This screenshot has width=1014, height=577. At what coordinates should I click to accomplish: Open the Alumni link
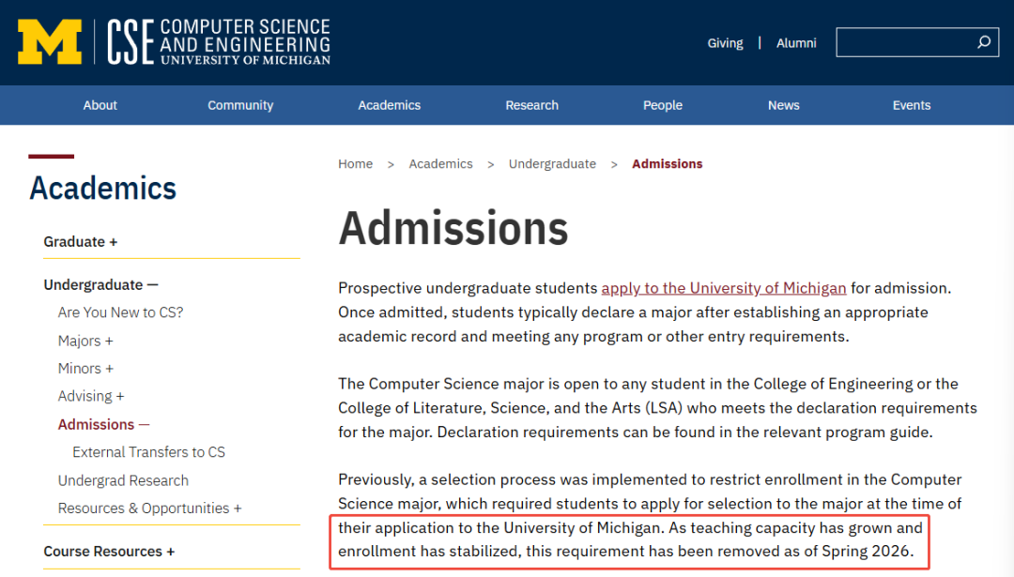pyautogui.click(x=796, y=43)
